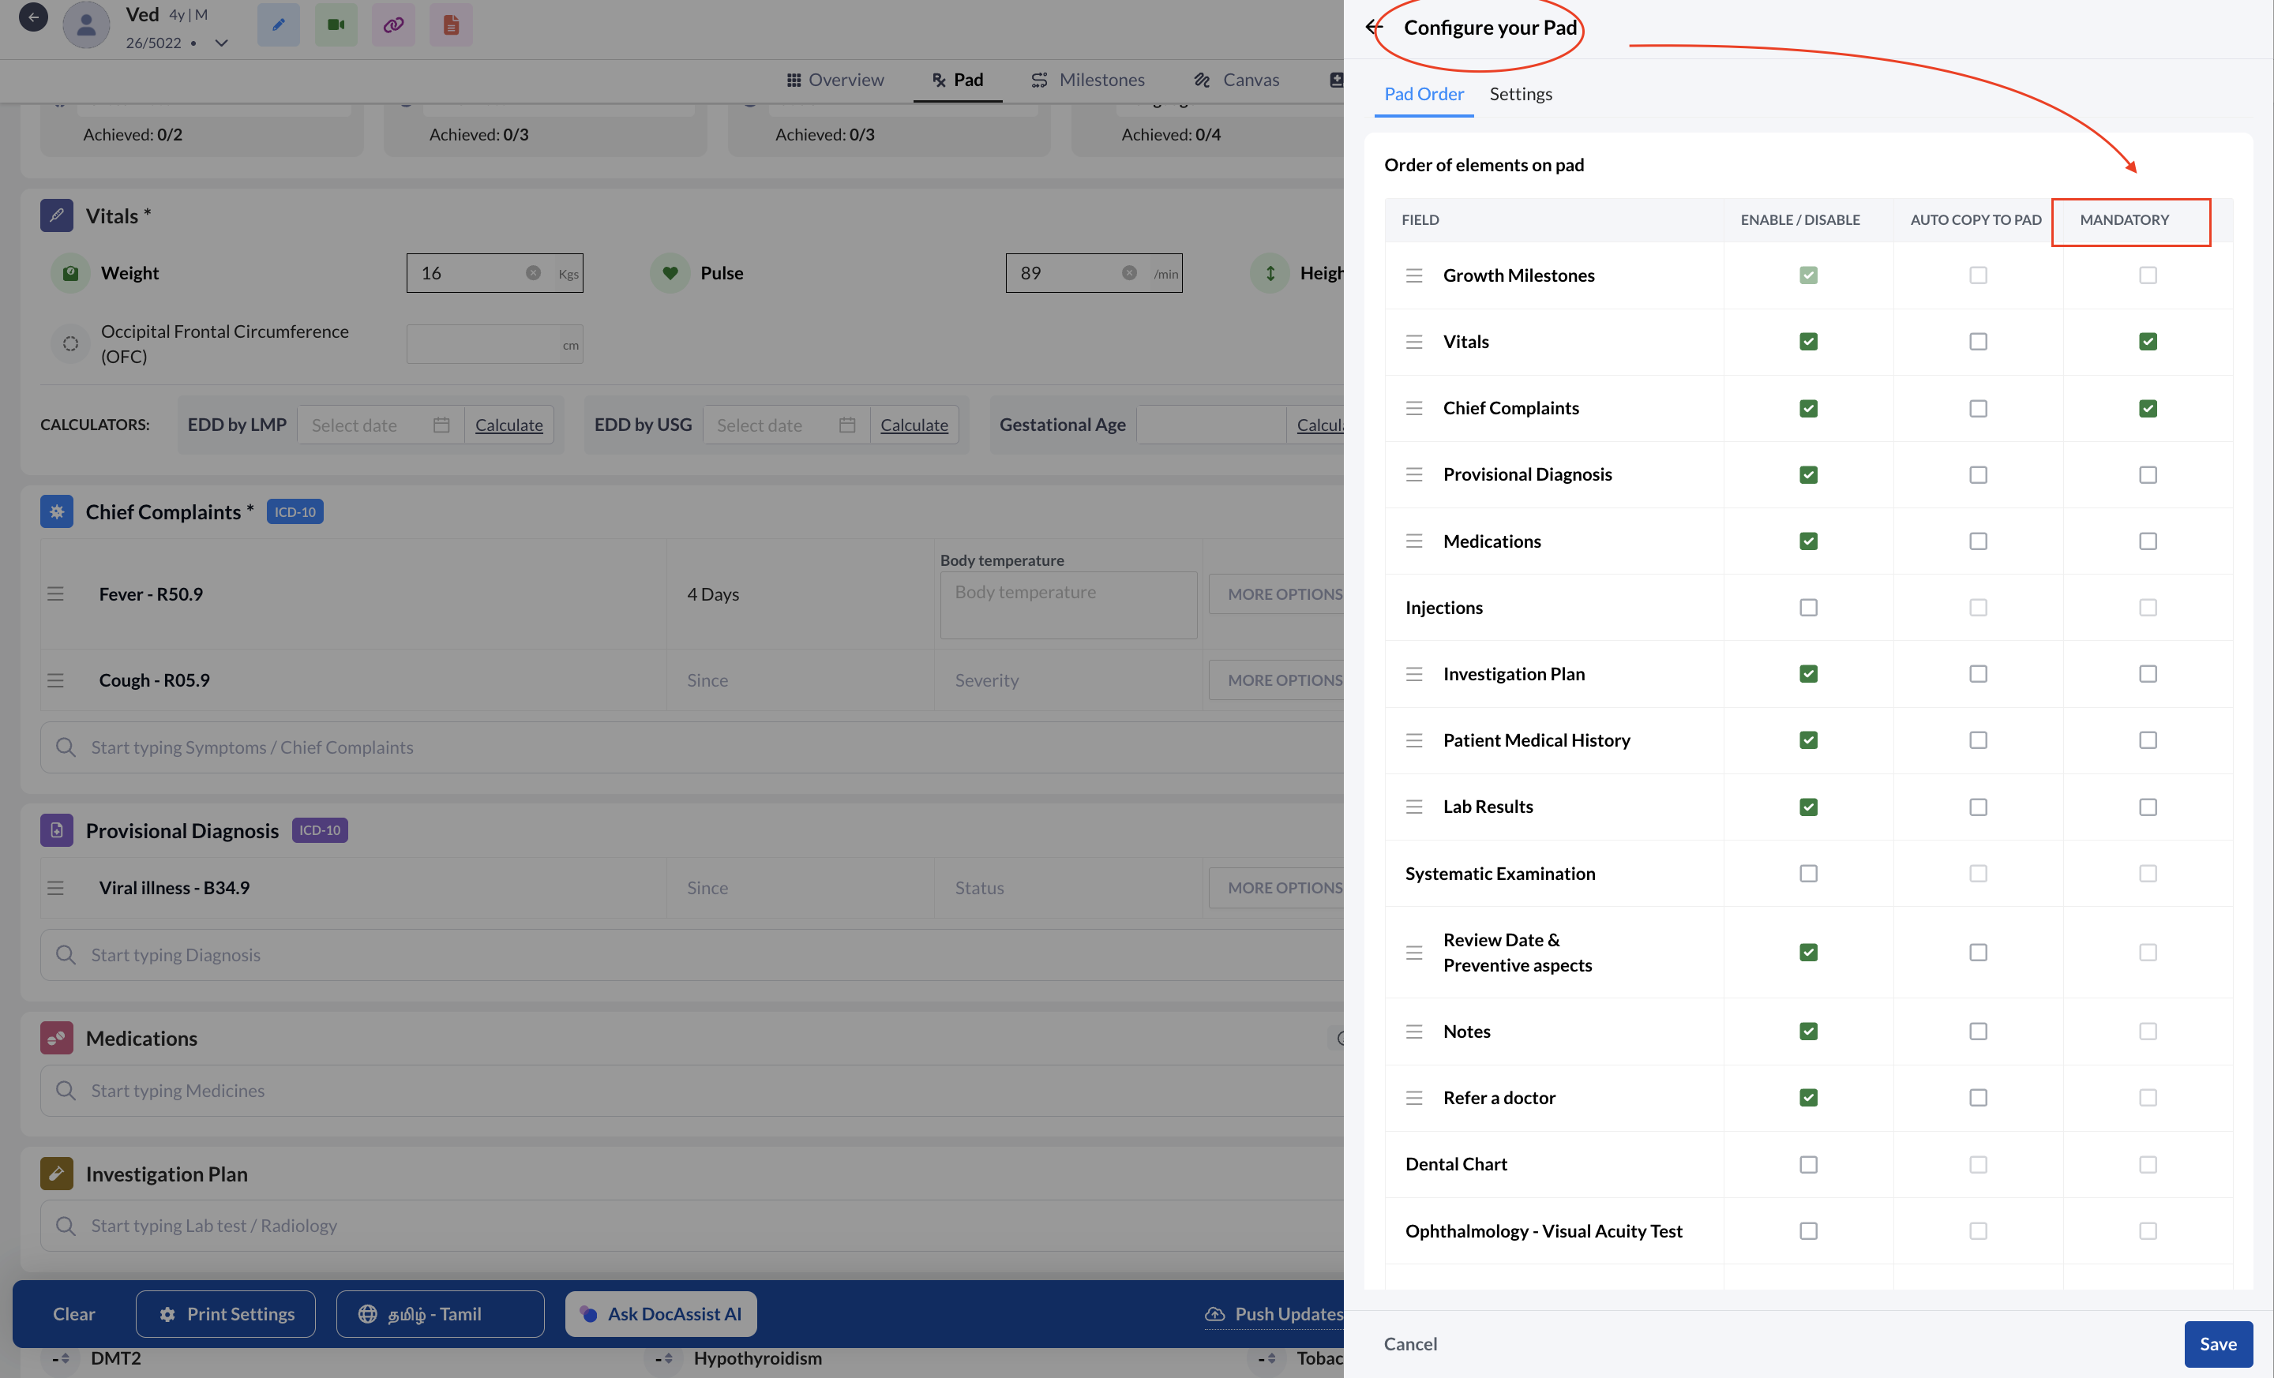Open the Tamil language selector

point(439,1313)
